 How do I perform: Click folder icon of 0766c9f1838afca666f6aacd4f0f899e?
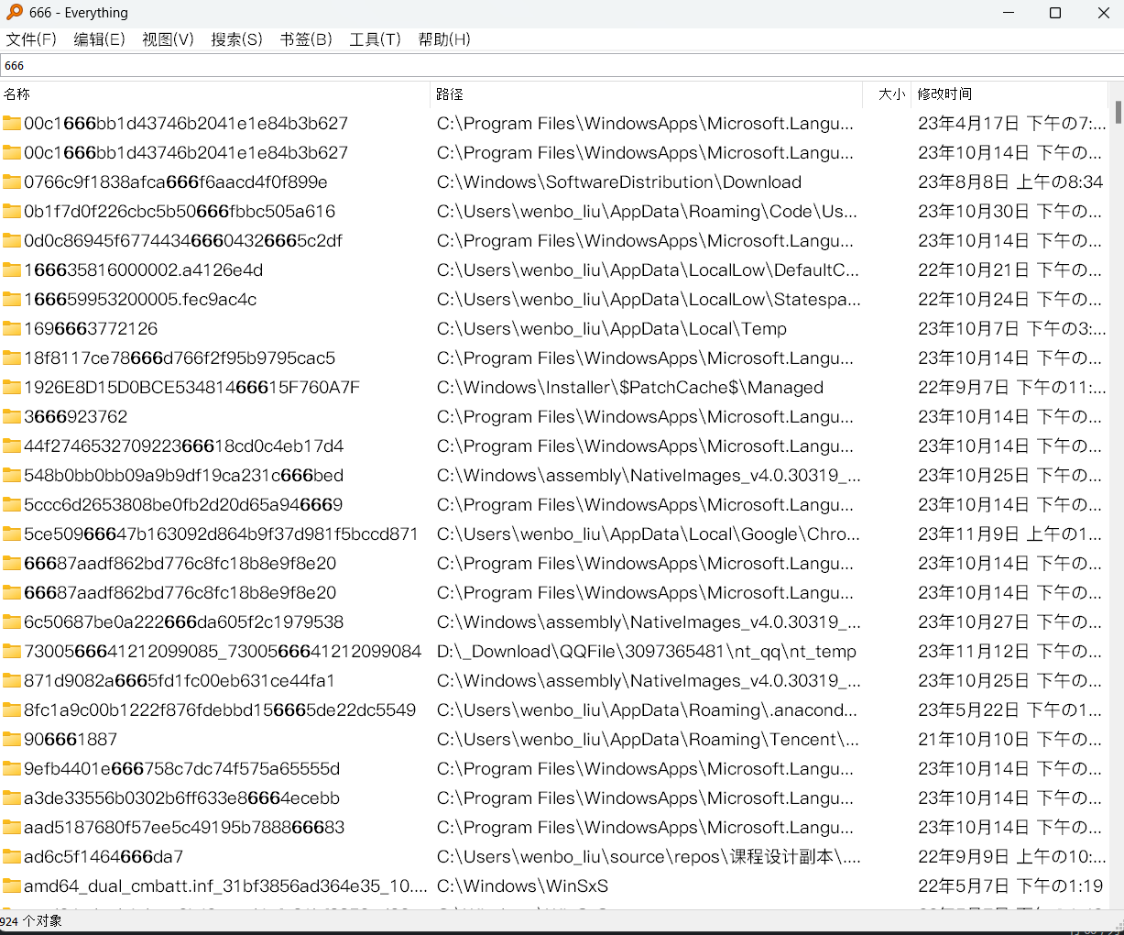(x=12, y=182)
